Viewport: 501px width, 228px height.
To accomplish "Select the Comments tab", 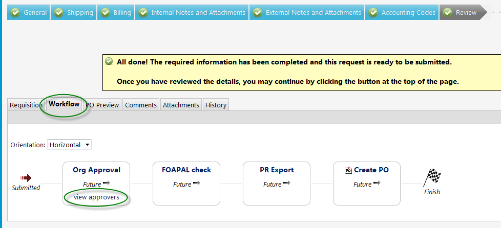I will click(141, 105).
